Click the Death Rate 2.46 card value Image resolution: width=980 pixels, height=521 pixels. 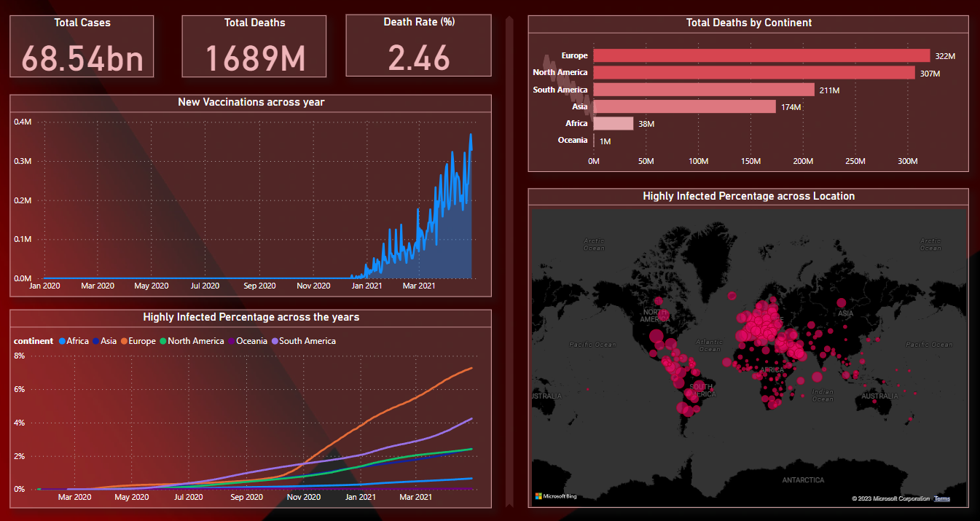[419, 58]
